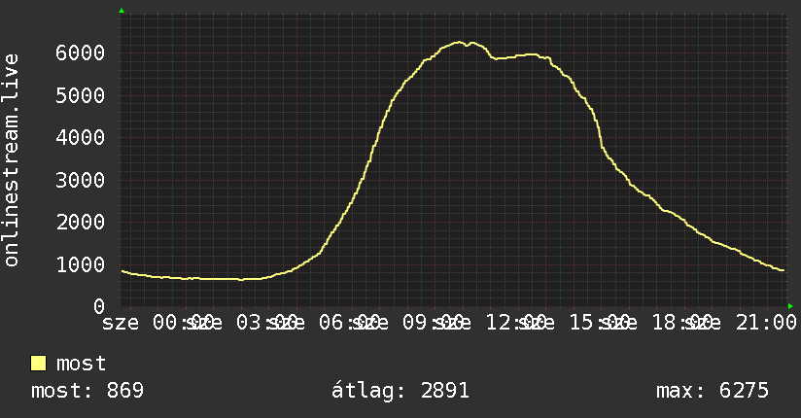Click the 6000 y-axis label
801x418 pixels.
tap(81, 52)
